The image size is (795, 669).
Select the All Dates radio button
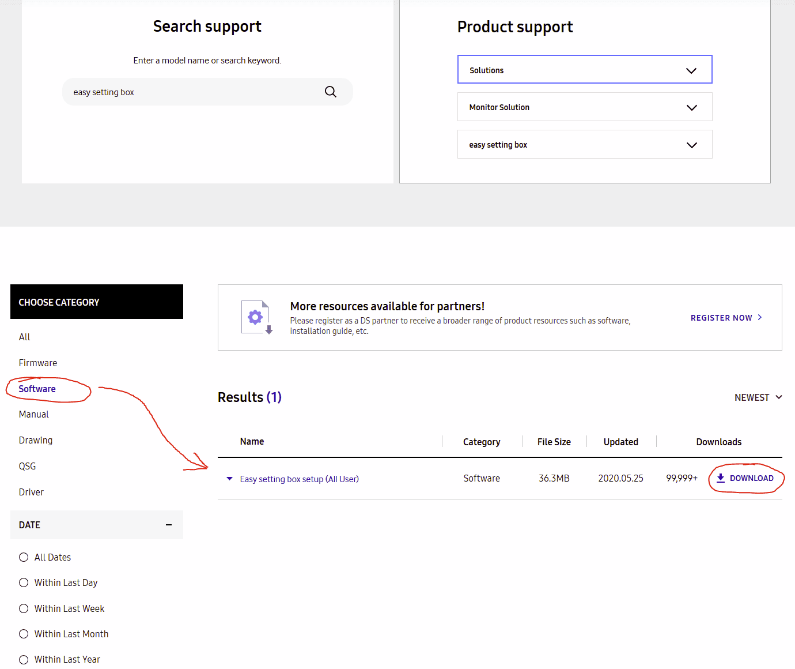(x=24, y=557)
